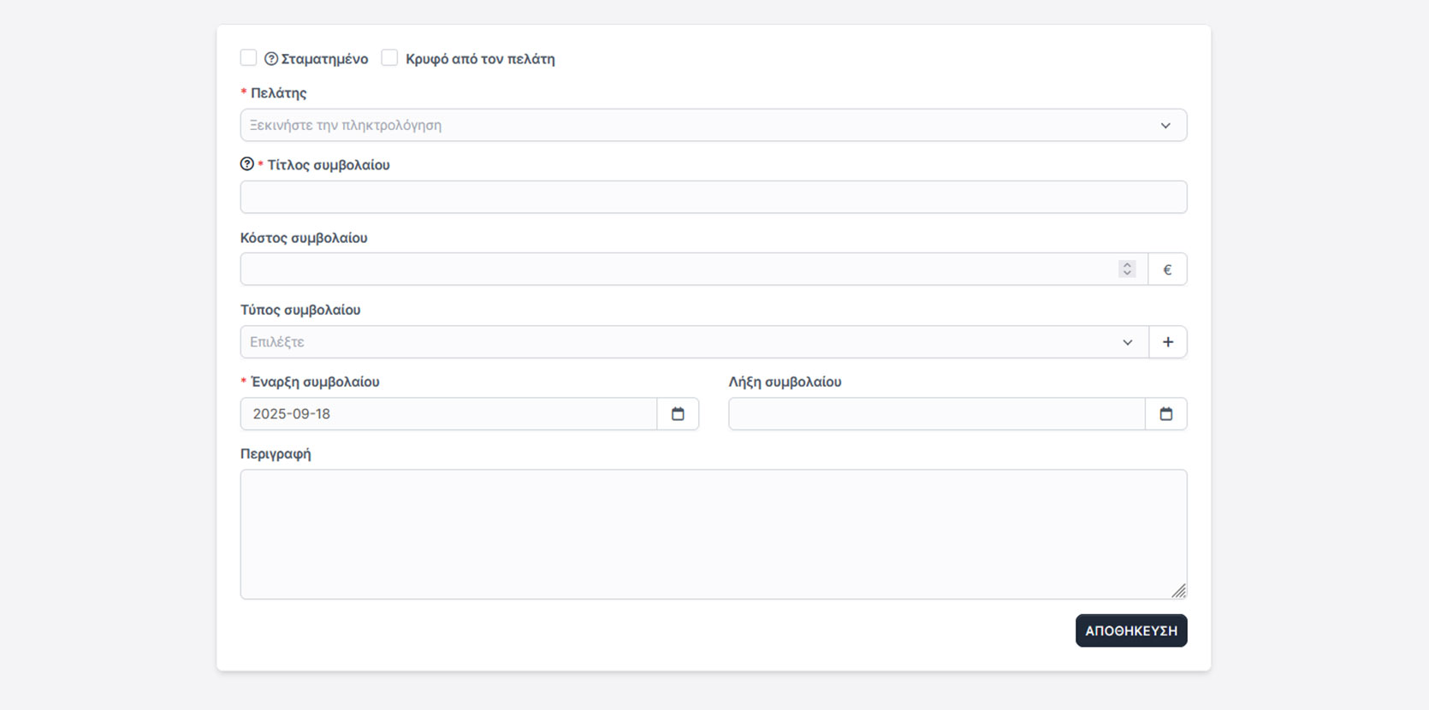Click the euro currency symbol addon
Image resolution: width=1429 pixels, height=710 pixels.
point(1167,269)
